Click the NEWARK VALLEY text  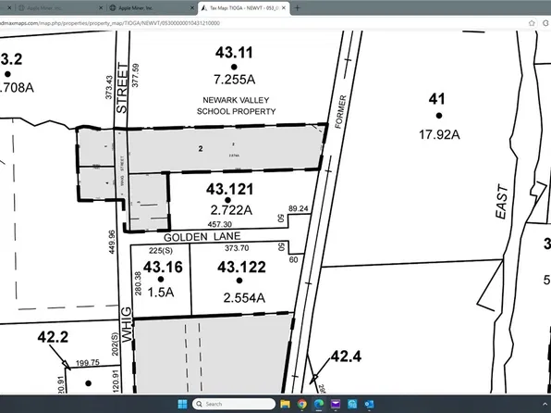(x=236, y=100)
